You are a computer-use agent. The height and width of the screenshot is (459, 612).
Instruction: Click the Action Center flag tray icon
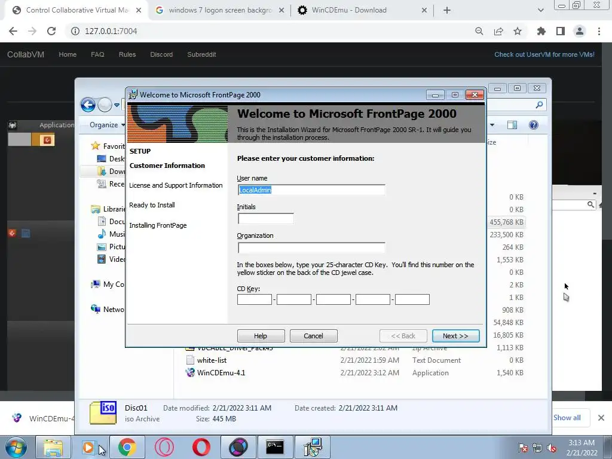(522, 448)
